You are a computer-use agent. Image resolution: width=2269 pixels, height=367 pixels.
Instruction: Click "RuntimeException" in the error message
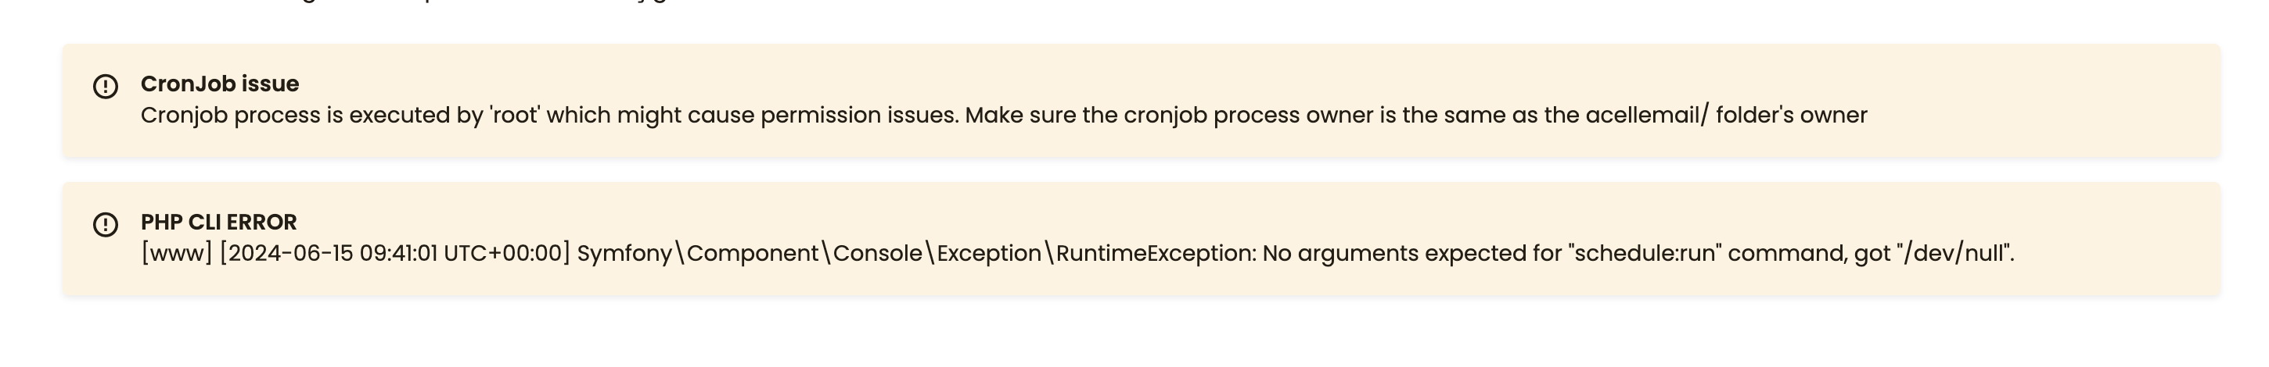1156,254
